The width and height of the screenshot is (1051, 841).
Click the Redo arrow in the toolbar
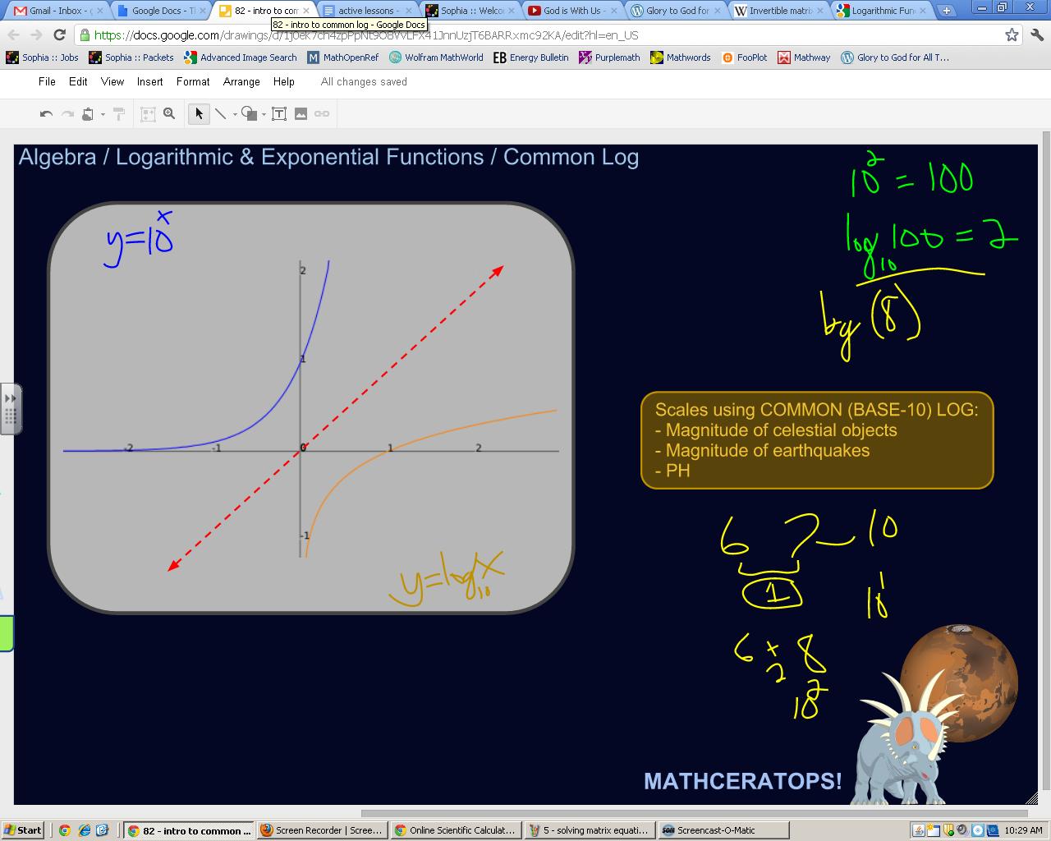pos(67,114)
